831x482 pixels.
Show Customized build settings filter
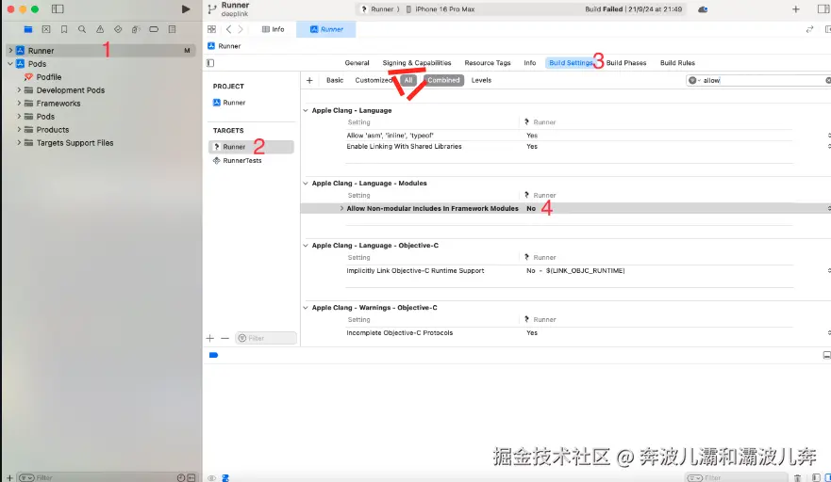(374, 80)
